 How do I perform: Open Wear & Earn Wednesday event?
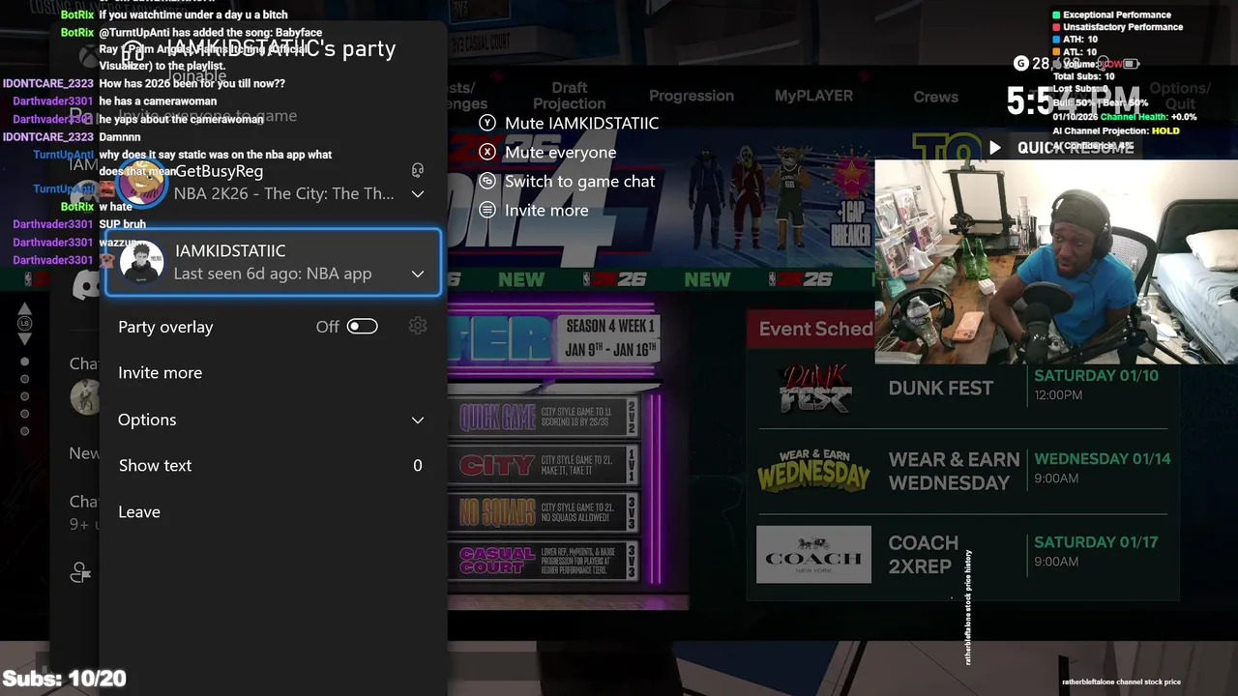[962, 471]
